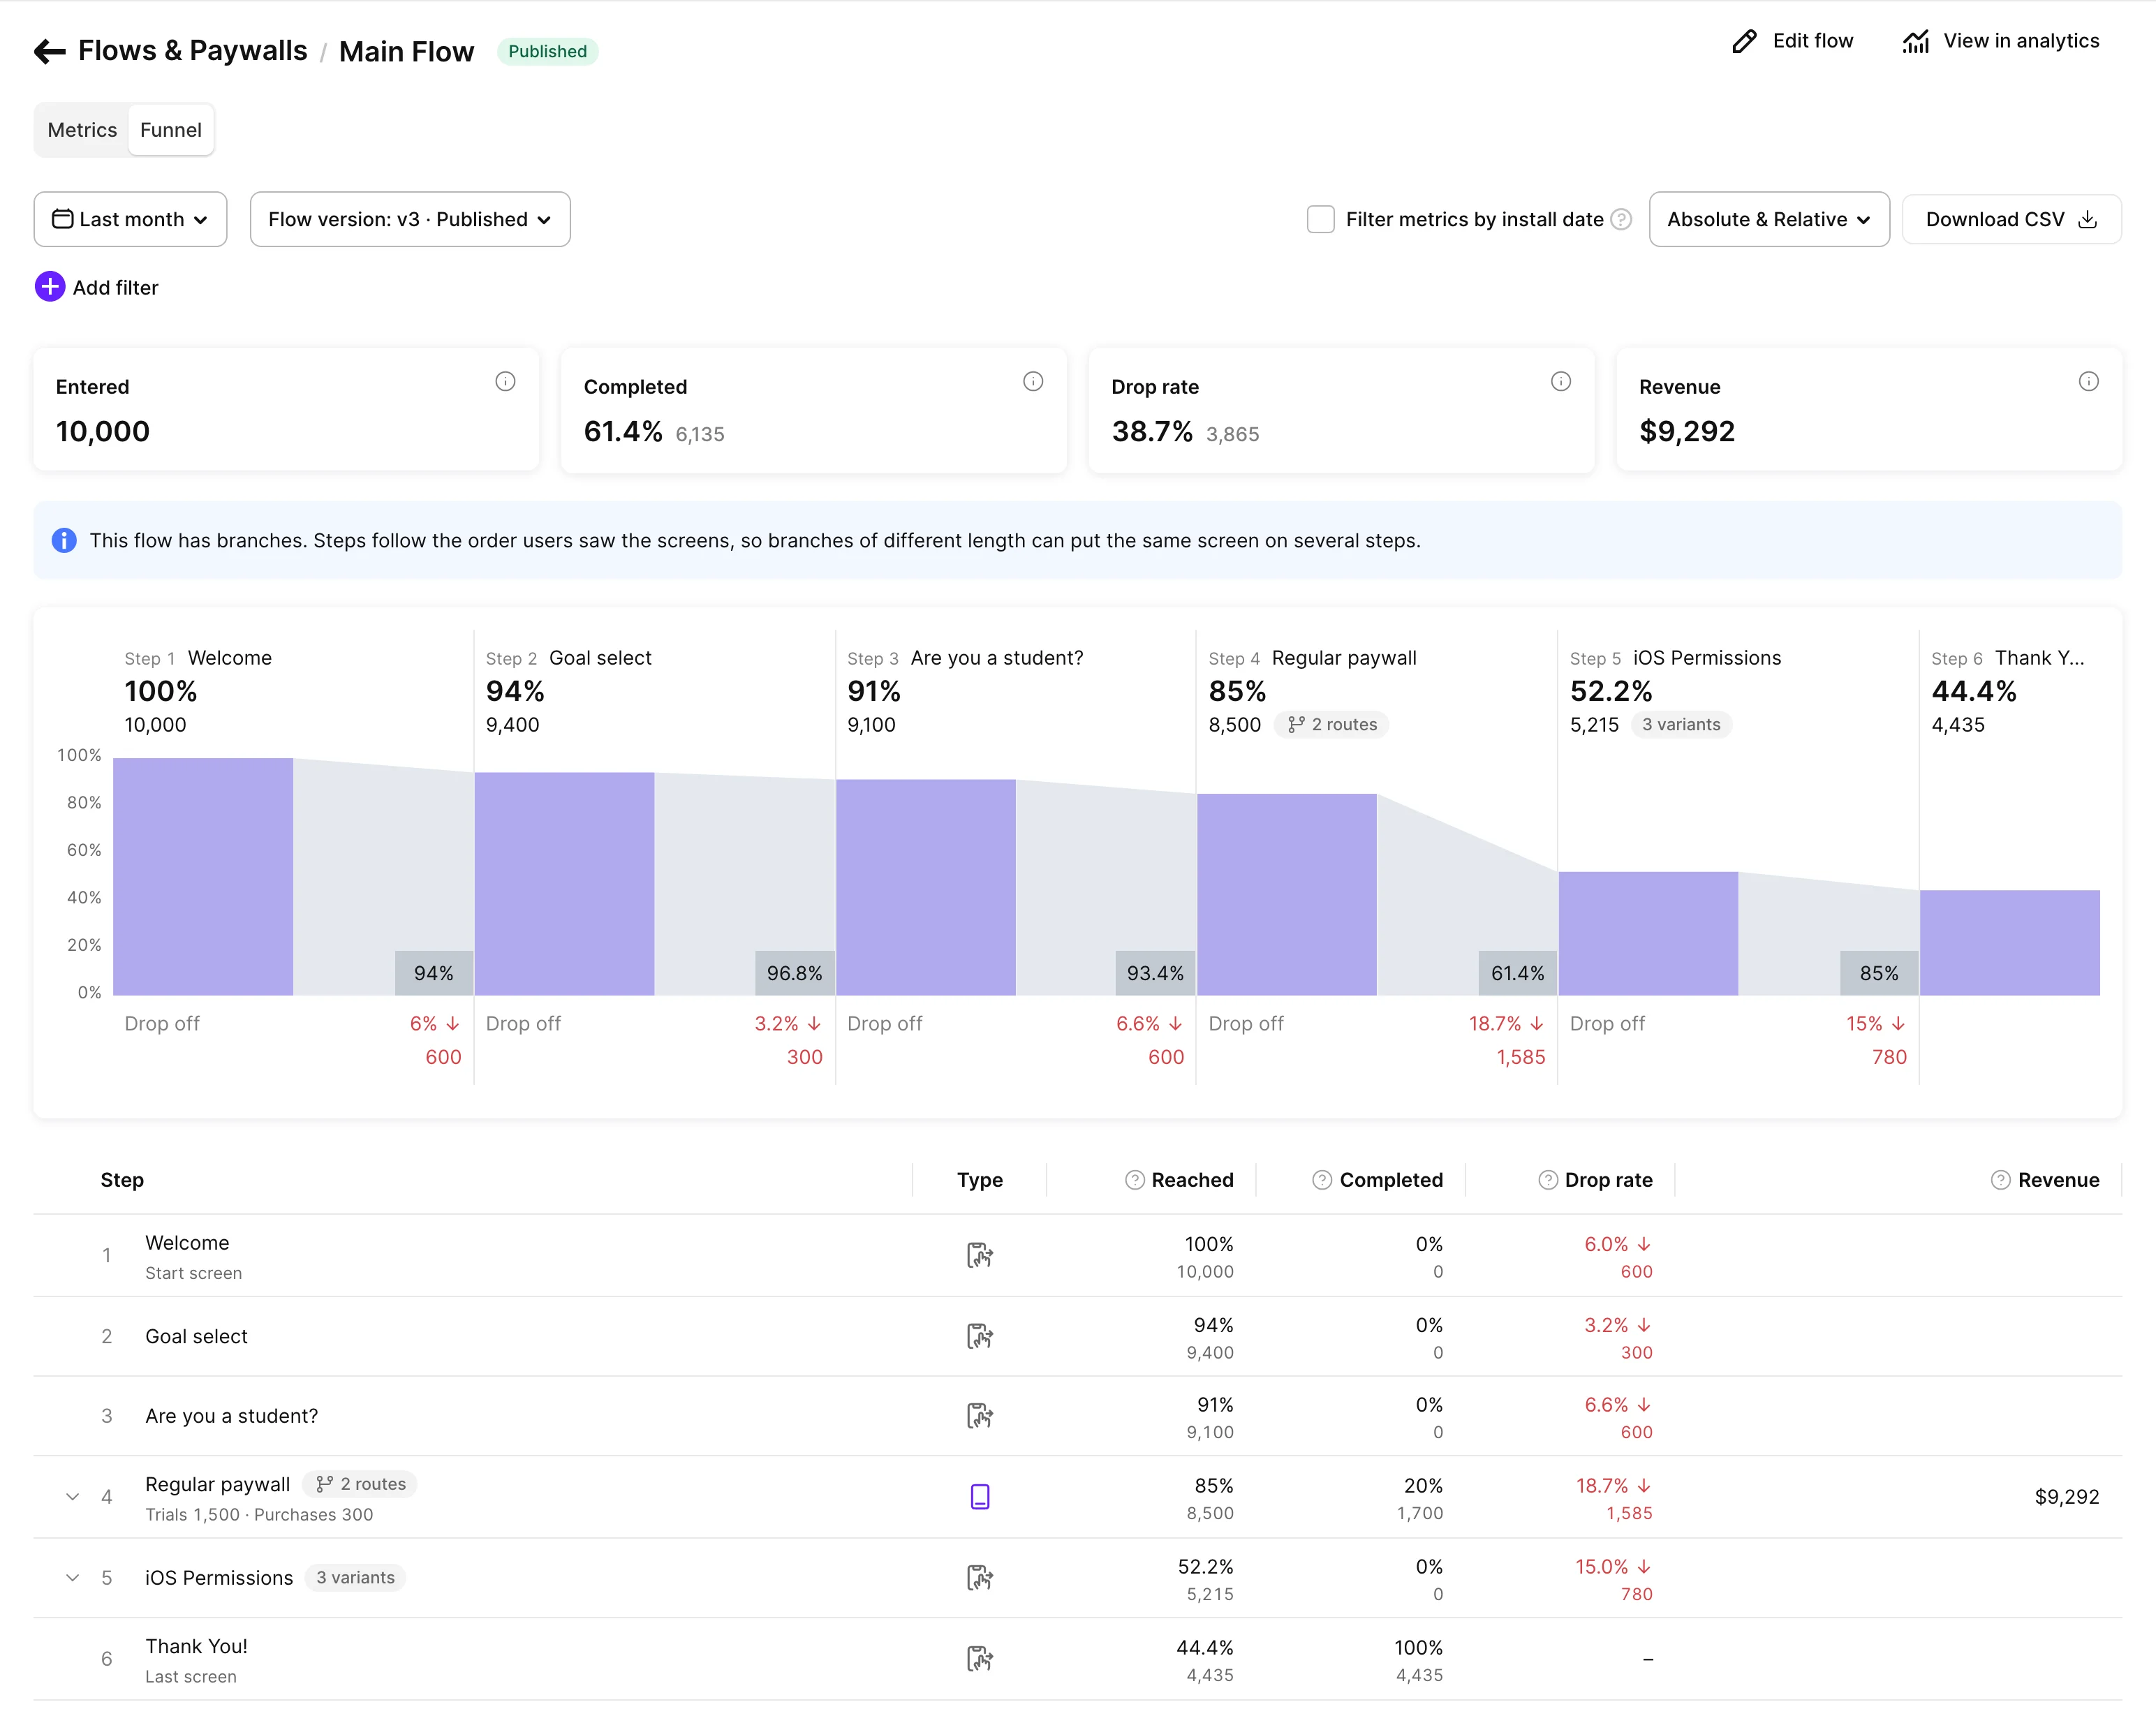Screen dimensions: 2156x1723
Task: Click the Edit flow pencil icon
Action: pyautogui.click(x=1744, y=41)
